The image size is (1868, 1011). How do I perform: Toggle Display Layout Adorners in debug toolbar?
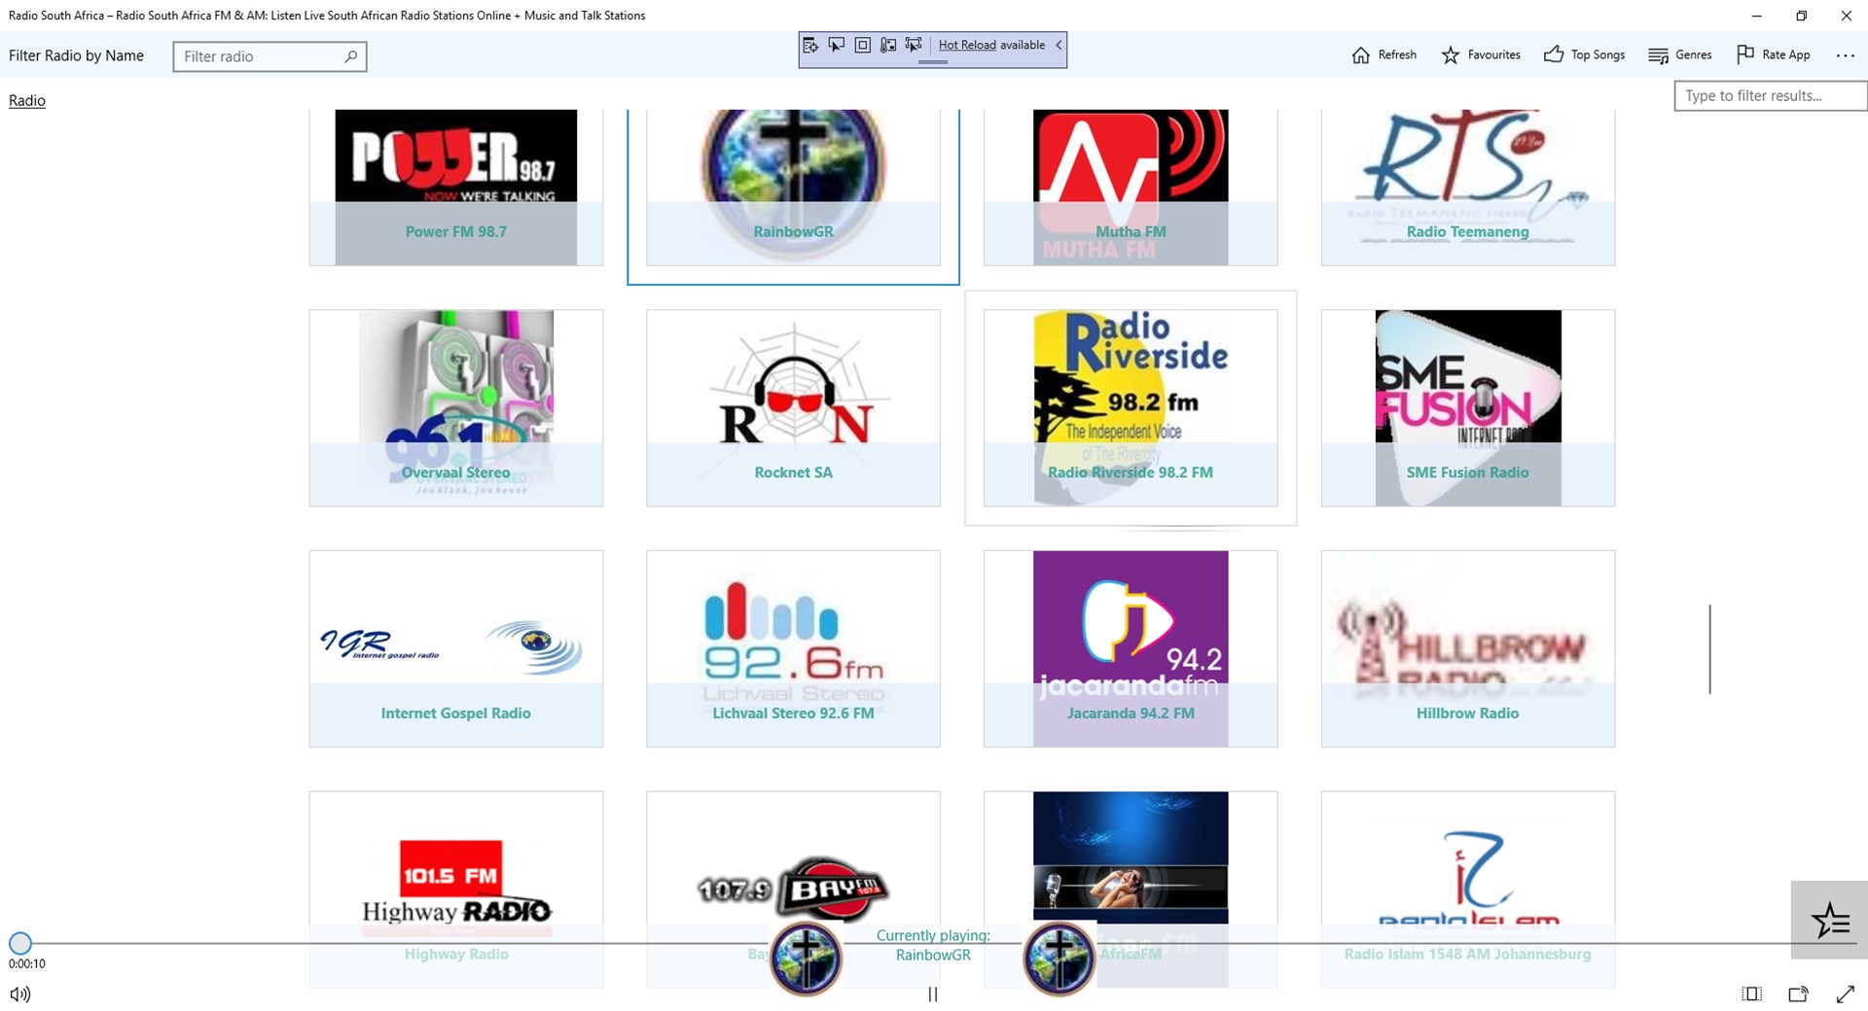[x=863, y=46]
